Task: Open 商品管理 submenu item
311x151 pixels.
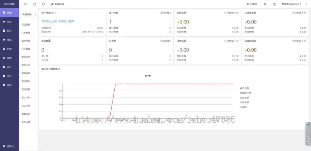Action: (26, 25)
